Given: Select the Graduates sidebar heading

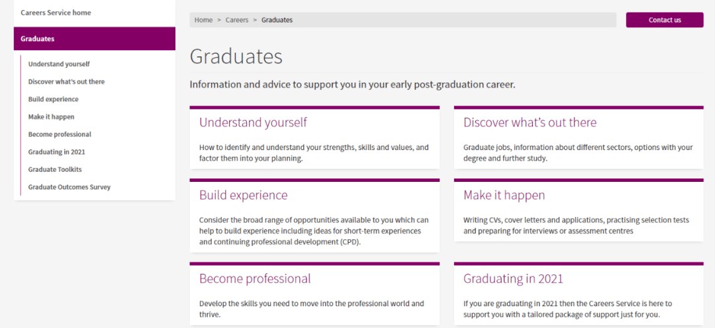Looking at the screenshot, I should point(38,38).
